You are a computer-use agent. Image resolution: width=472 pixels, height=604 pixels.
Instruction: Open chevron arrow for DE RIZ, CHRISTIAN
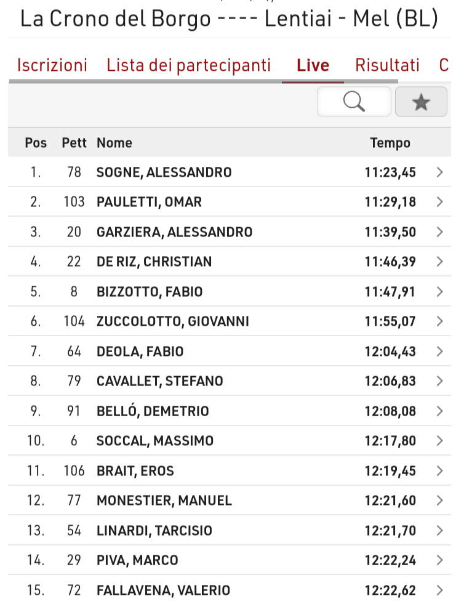(440, 262)
